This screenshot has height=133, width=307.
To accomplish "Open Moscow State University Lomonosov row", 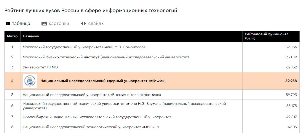I will click(x=152, y=47).
